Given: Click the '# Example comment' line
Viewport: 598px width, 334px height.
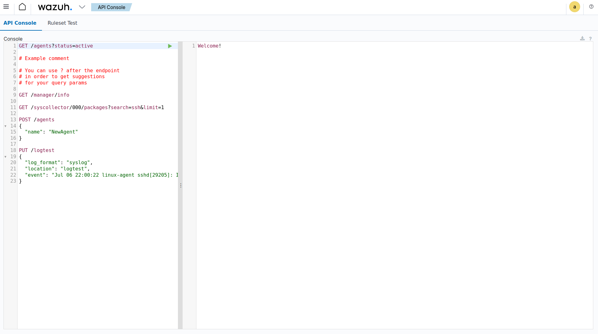Looking at the screenshot, I should [44, 58].
